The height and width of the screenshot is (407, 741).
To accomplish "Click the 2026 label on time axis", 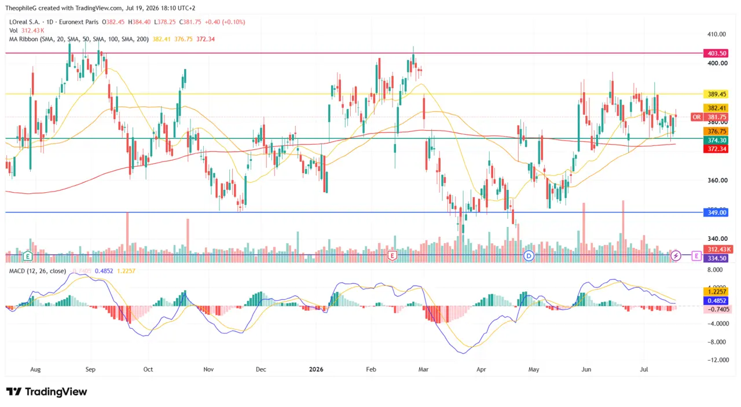I will coord(316,369).
